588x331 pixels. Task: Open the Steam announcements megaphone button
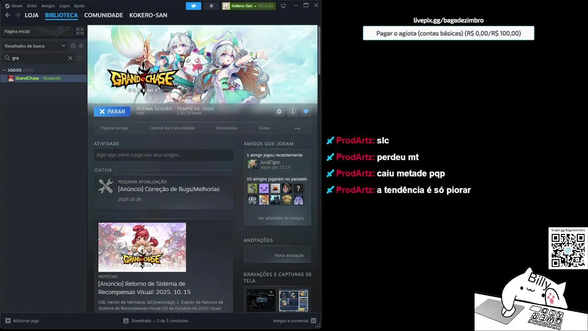tap(193, 6)
